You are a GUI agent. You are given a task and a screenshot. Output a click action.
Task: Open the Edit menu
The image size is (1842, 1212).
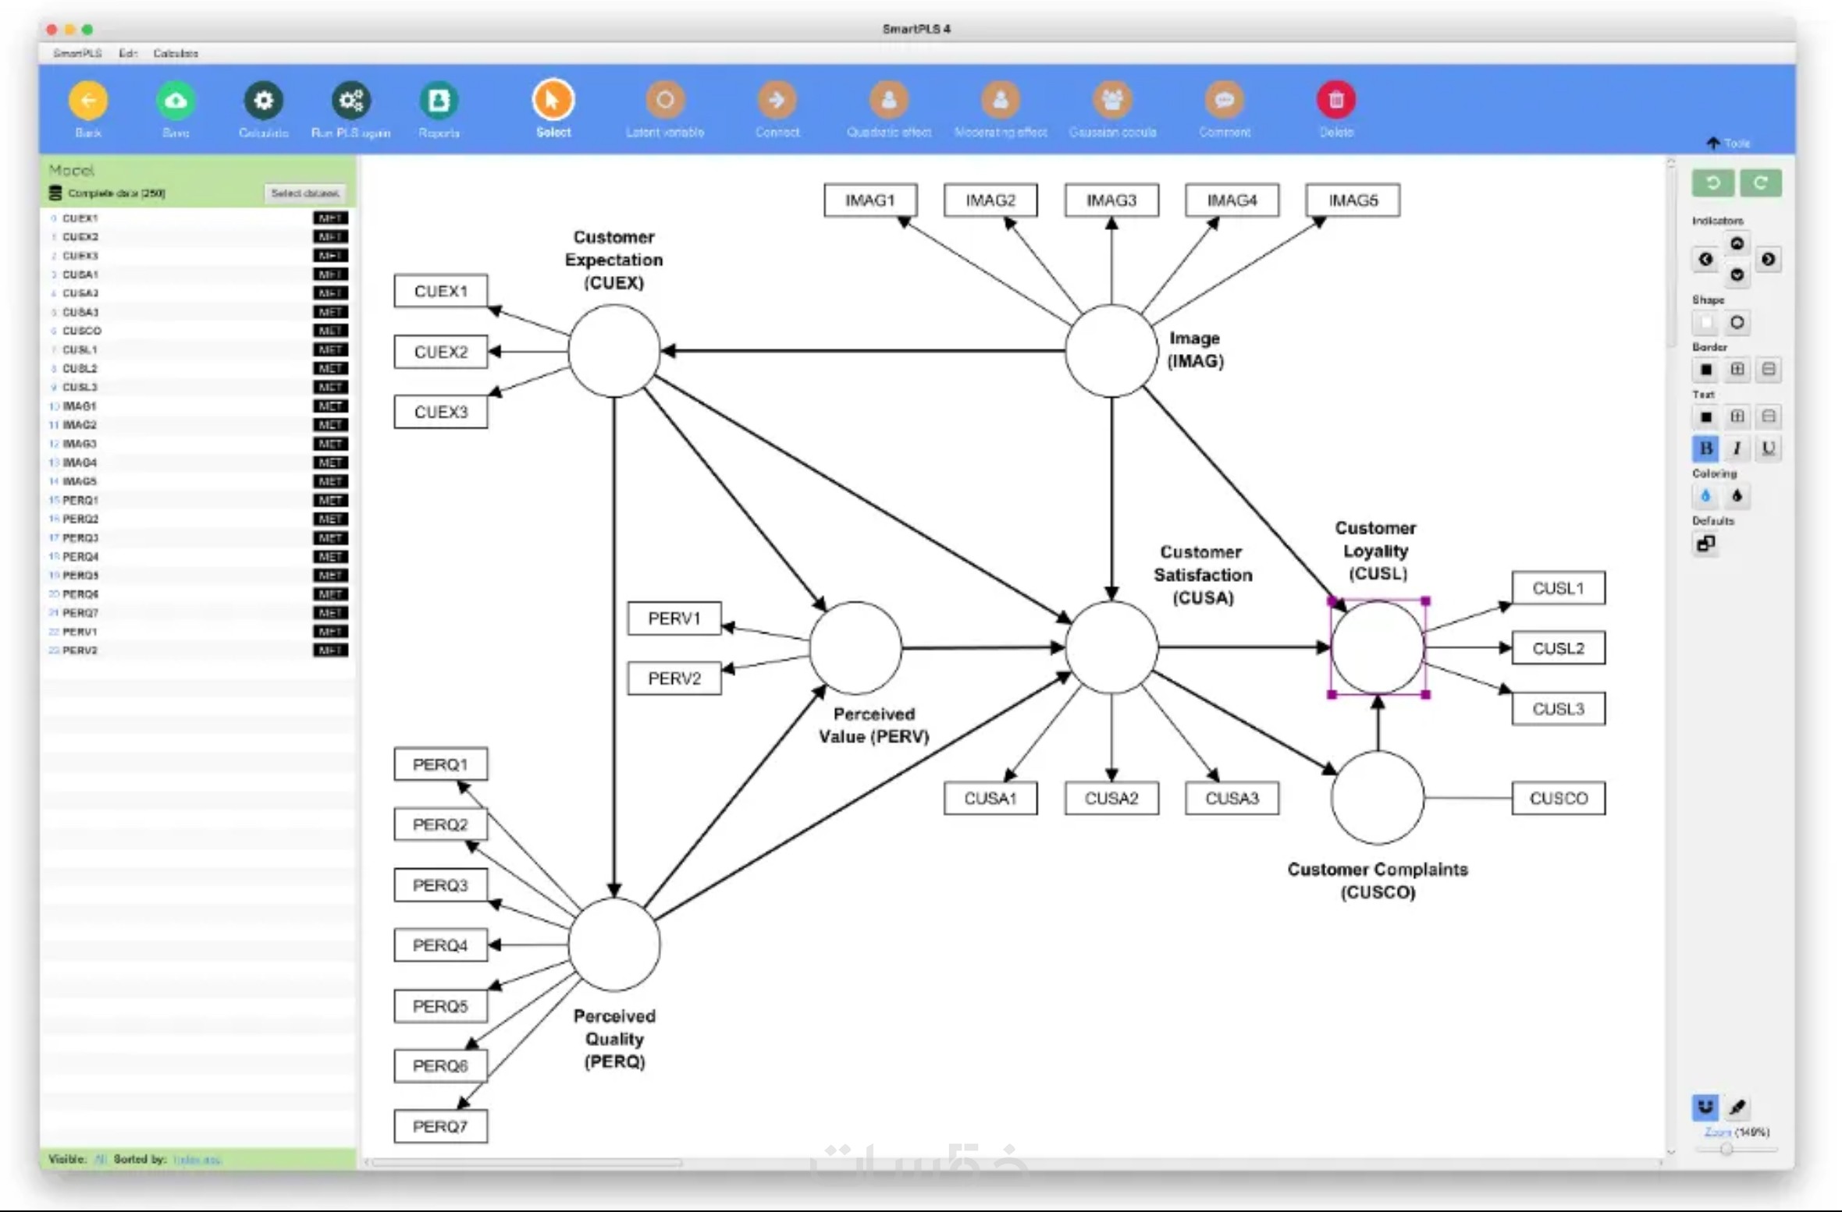(127, 53)
